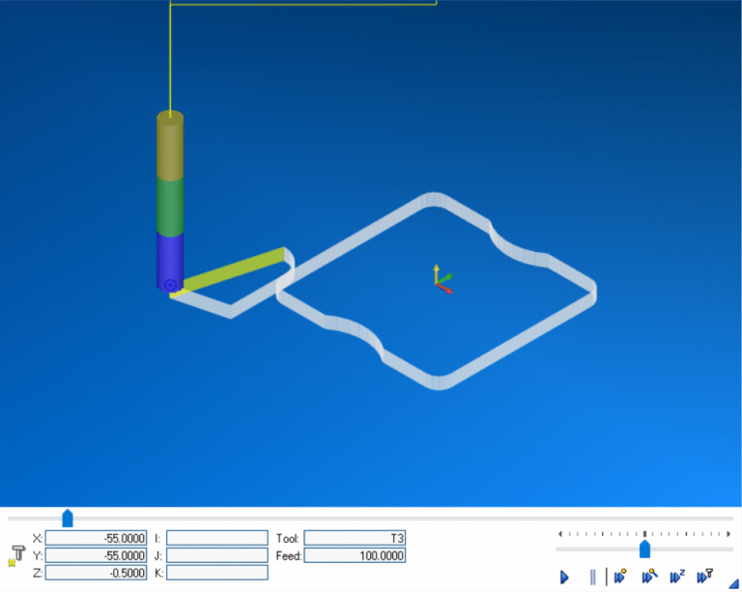Screen dimensions: 742x592
Task: Click the cylindrical cutting tool in viewport
Action: 170,203
